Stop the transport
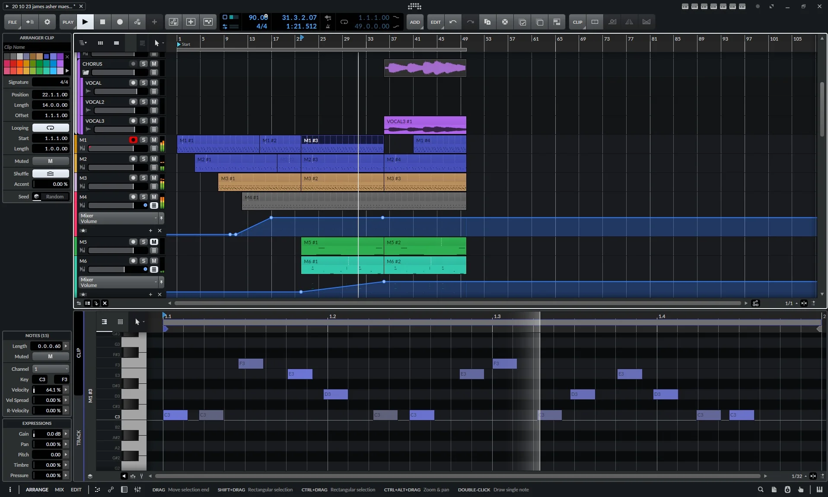Screen dimensions: 828x497 (102, 22)
